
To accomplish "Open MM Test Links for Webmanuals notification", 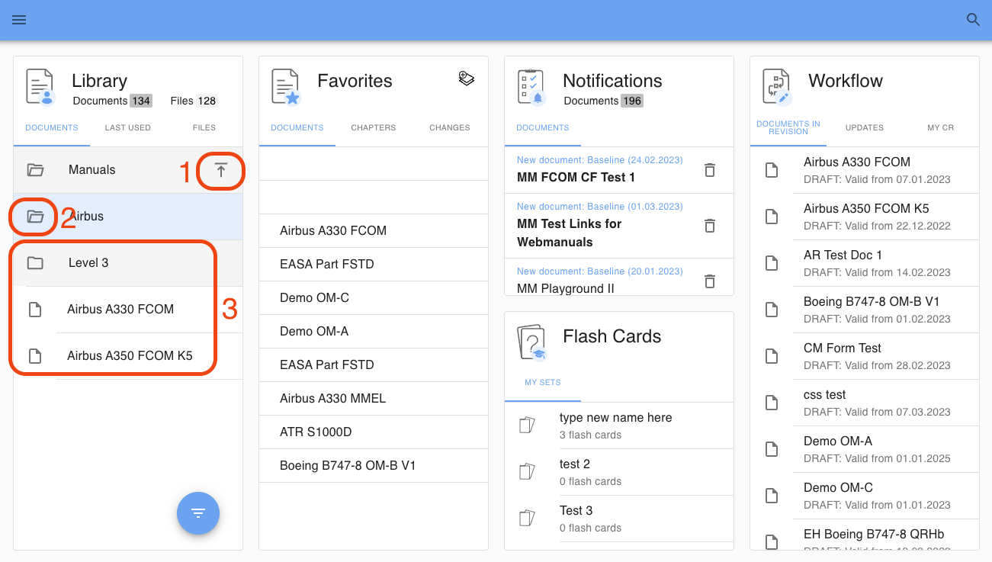I will 619,226.
